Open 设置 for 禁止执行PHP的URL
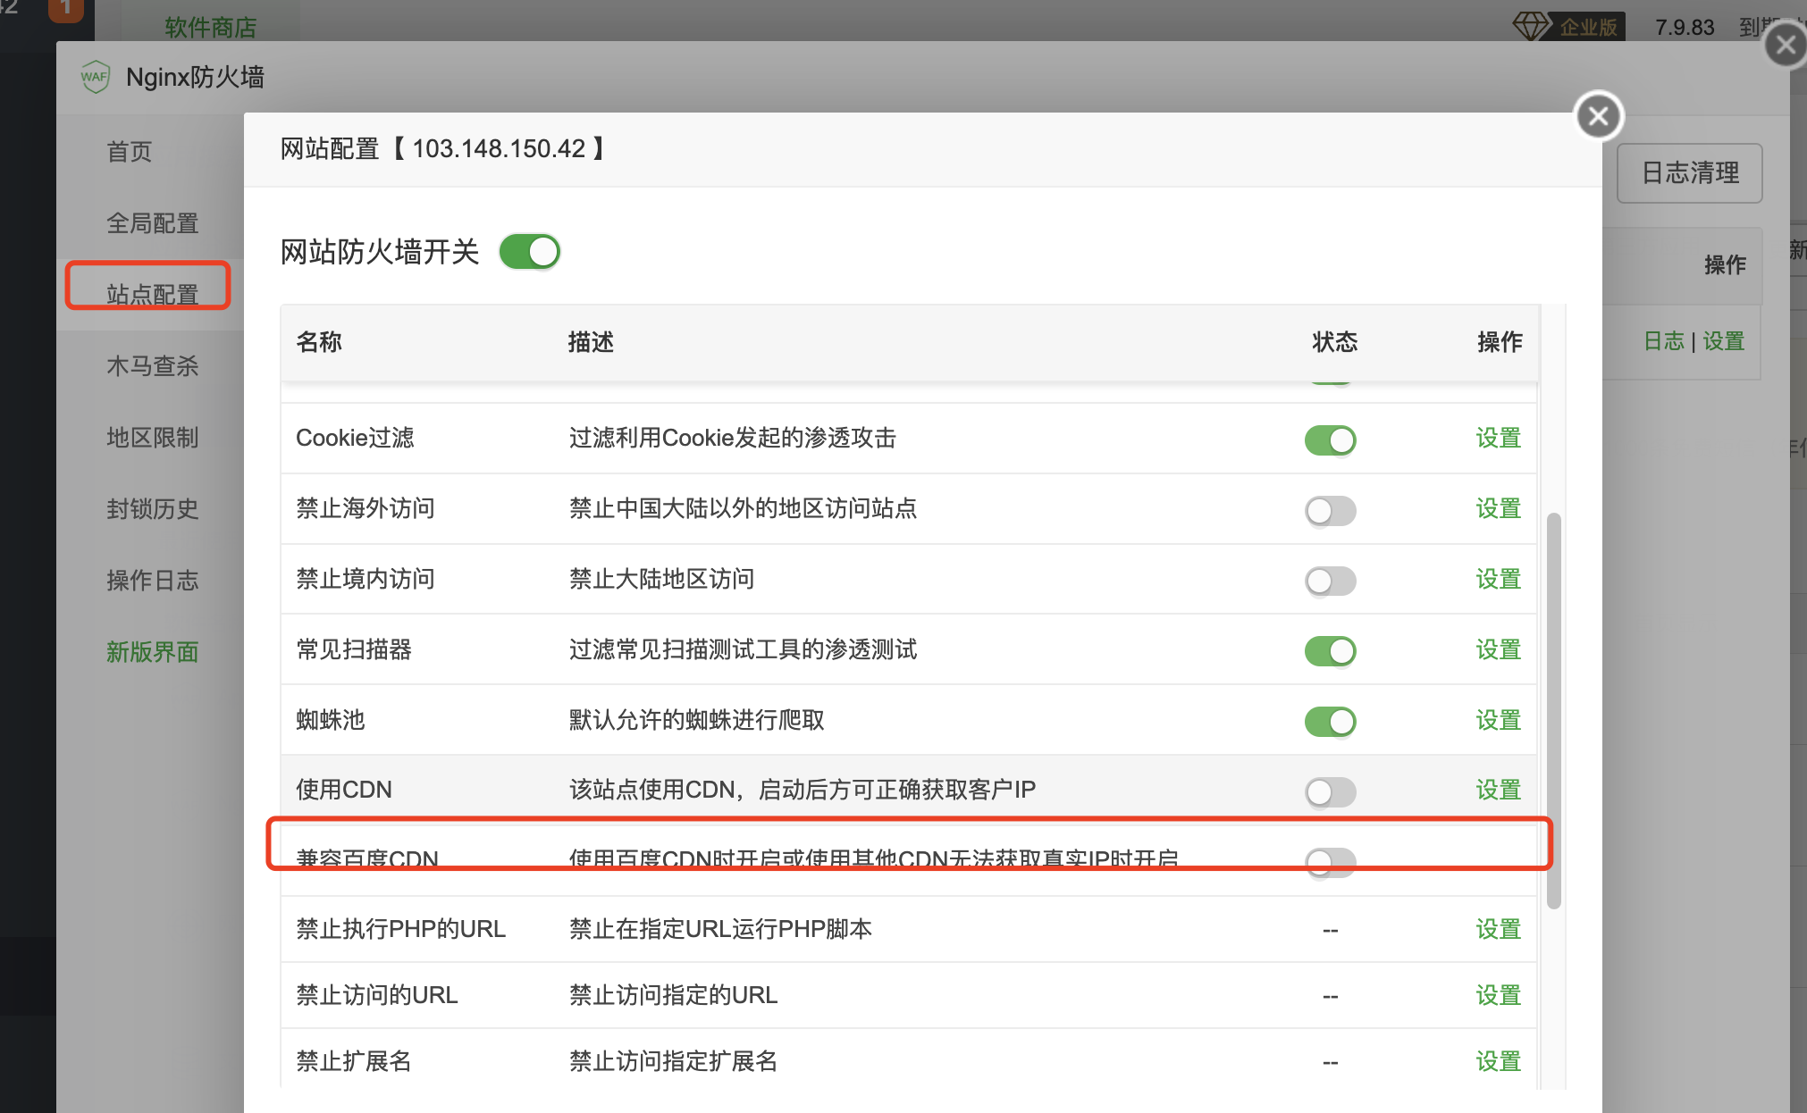Image resolution: width=1807 pixels, height=1113 pixels. [1498, 929]
